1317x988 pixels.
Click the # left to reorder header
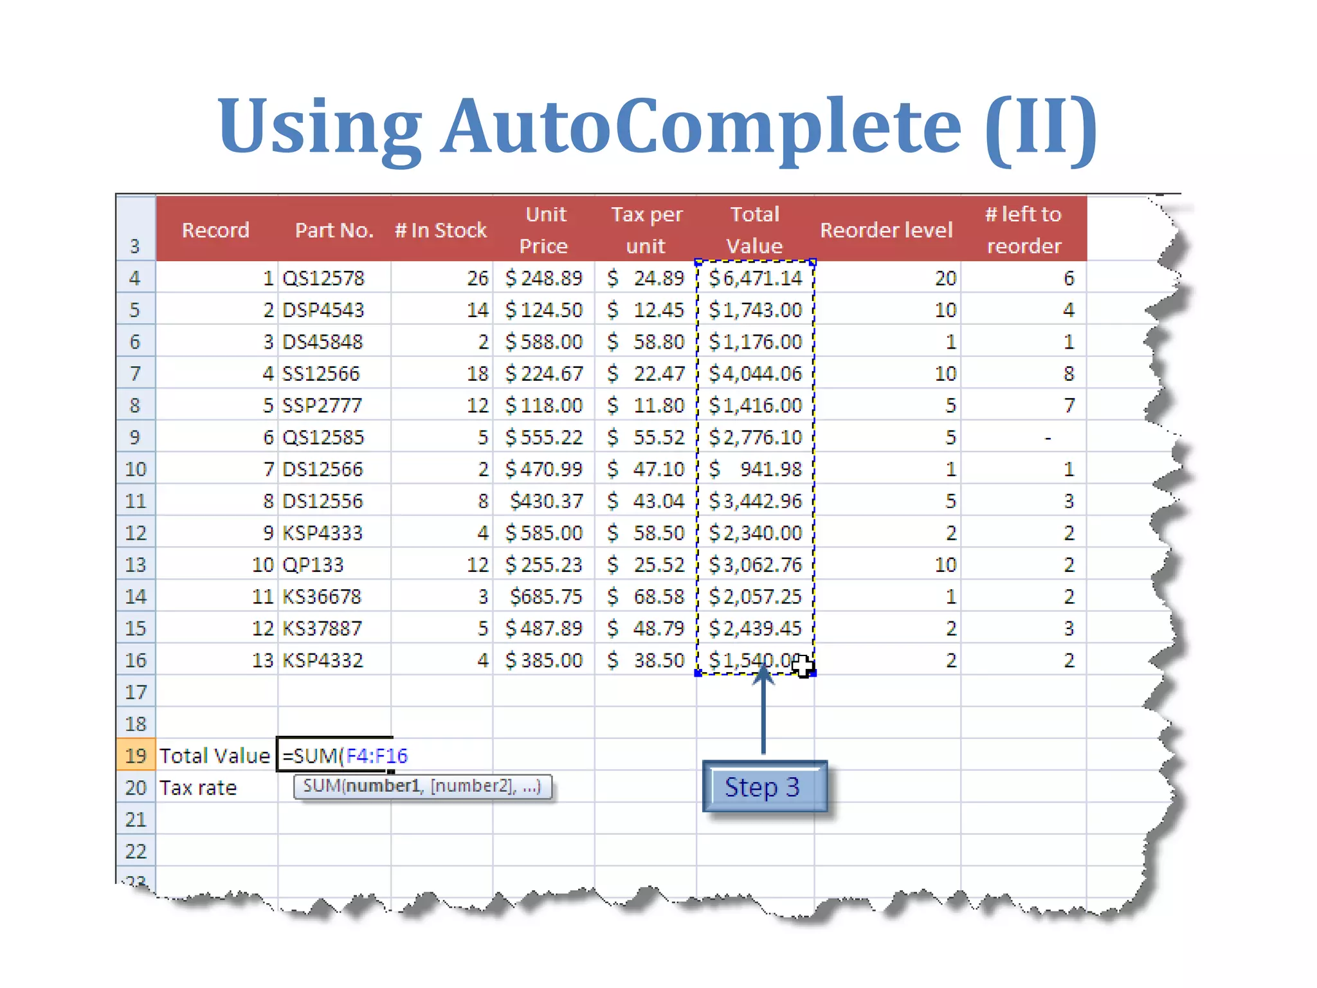[x=1023, y=230]
